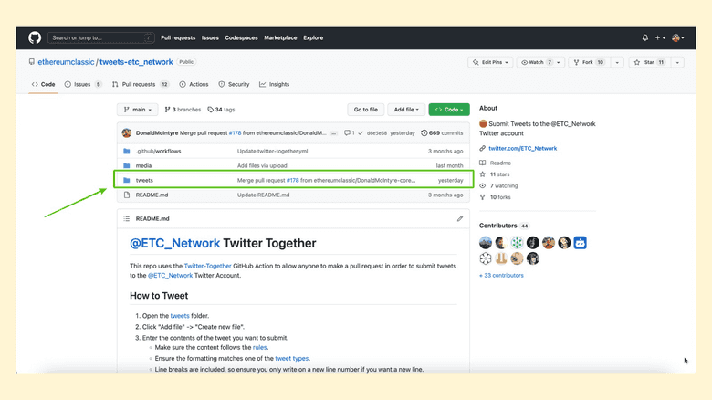Edit README with pencil icon
This screenshot has width=712, height=400.
(460, 219)
